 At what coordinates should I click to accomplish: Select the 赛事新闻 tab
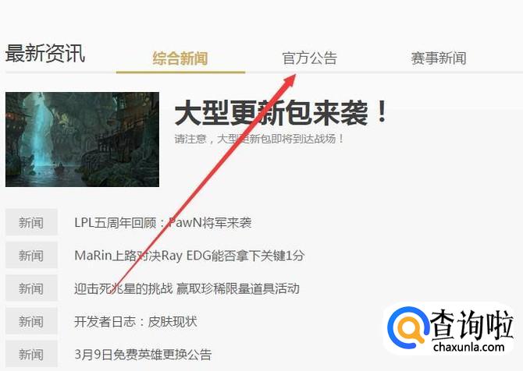coord(439,58)
